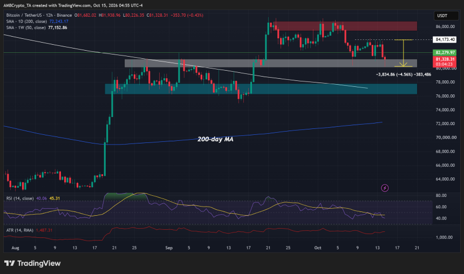Click the Sep label on time axis
464x274 pixels.
(x=169, y=248)
